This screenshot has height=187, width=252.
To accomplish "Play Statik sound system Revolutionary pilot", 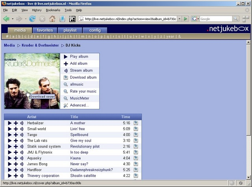I will [9, 146].
